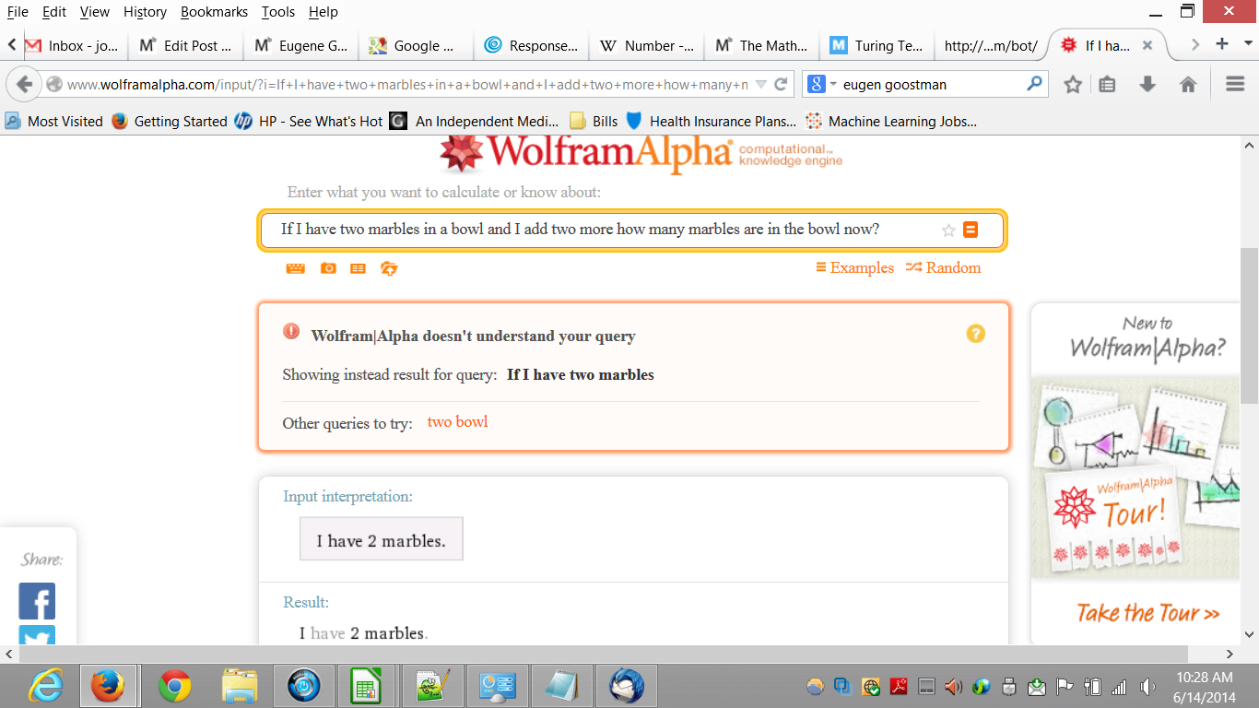This screenshot has width=1259, height=708.
Task: Try the suggested query 'two bowl'
Action: (457, 422)
